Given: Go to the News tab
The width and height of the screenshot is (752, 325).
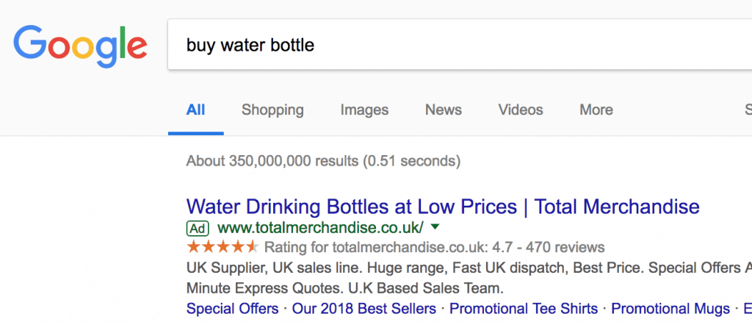Looking at the screenshot, I should 444,110.
